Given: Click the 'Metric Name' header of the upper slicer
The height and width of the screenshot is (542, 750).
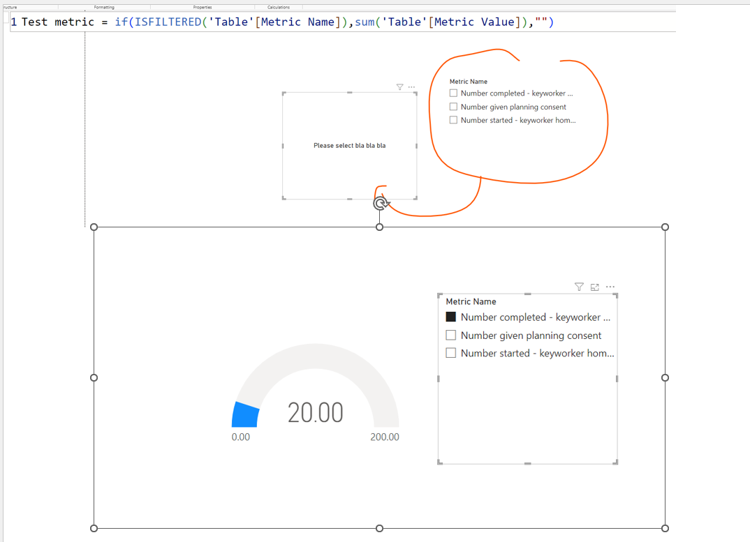Looking at the screenshot, I should (x=469, y=81).
